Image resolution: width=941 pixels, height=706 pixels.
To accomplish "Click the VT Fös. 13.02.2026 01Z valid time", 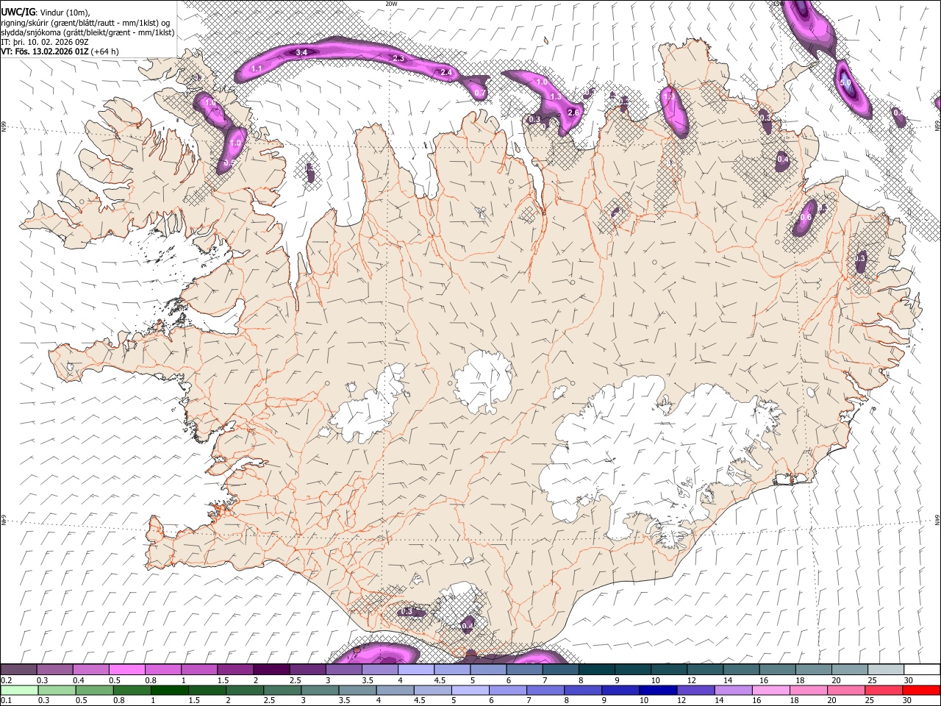I will (x=45, y=51).
